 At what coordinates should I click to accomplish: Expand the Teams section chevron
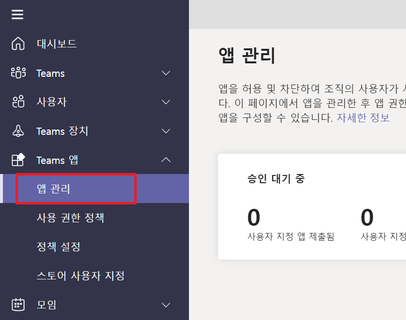(166, 73)
